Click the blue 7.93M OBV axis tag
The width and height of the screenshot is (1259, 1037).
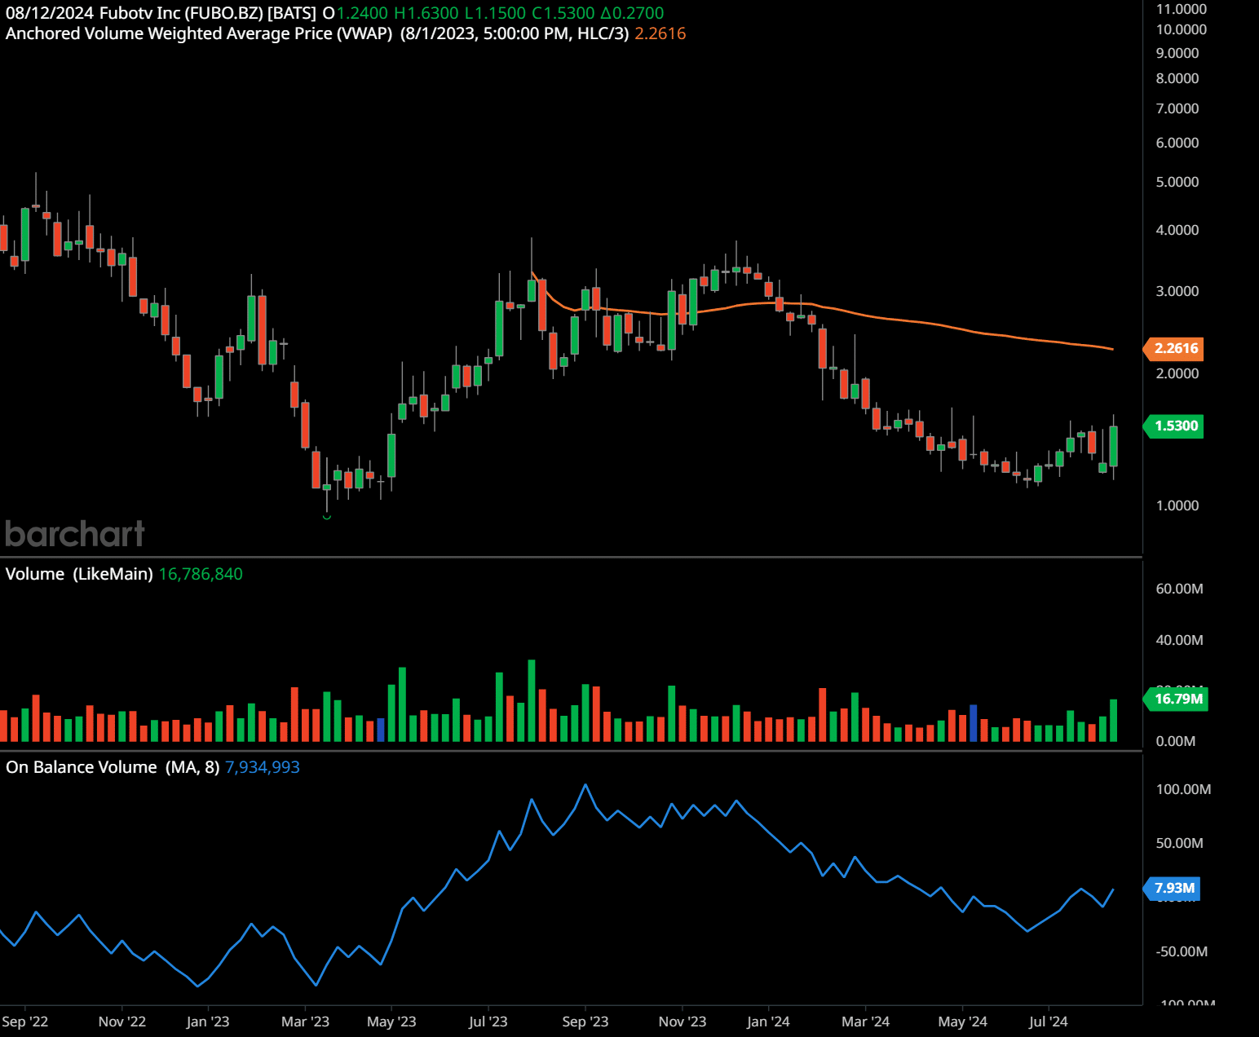[x=1173, y=888]
